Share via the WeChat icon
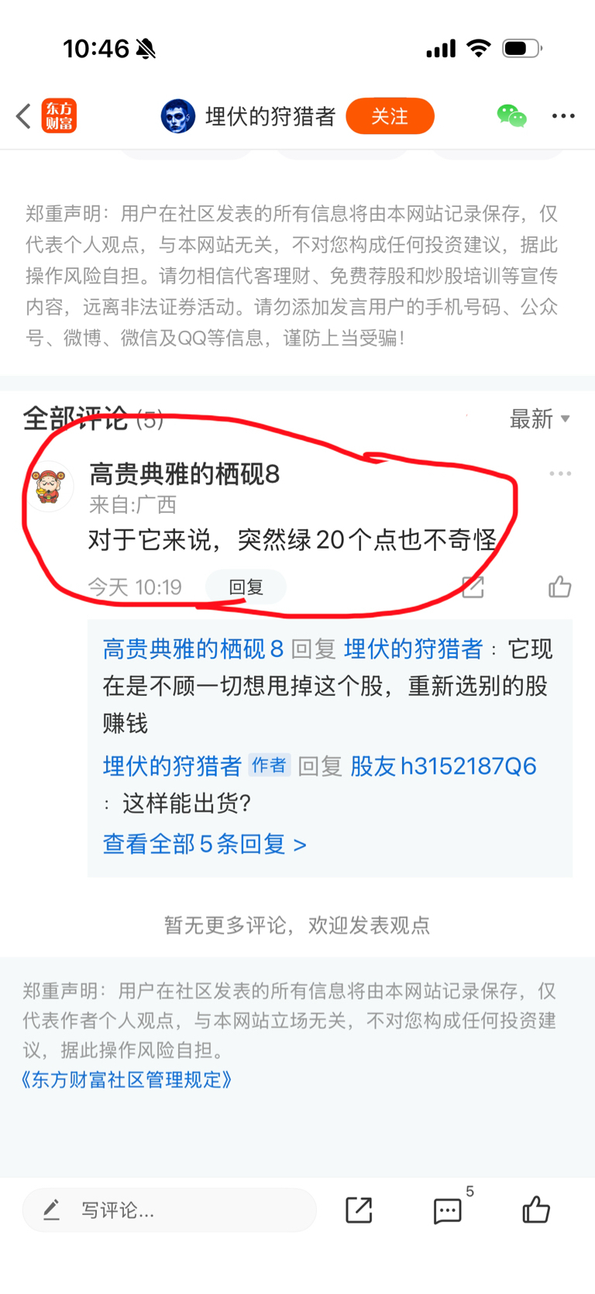Viewport: 595px width, 1294px height. pos(511,116)
